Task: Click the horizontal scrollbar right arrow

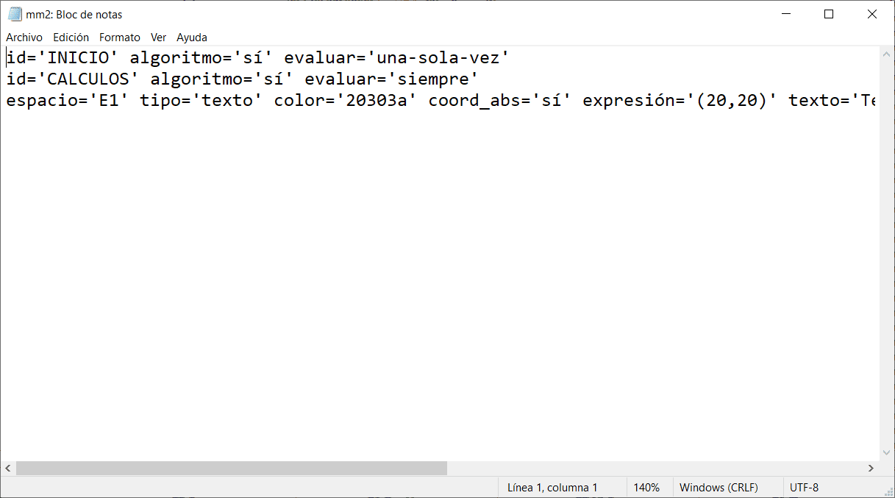Action: tap(871, 468)
